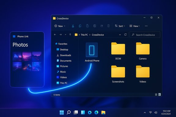The width and height of the screenshot is (176, 117).
Task: Select the Android Phone item
Action: click(92, 52)
